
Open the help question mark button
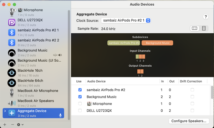pos(206,17)
